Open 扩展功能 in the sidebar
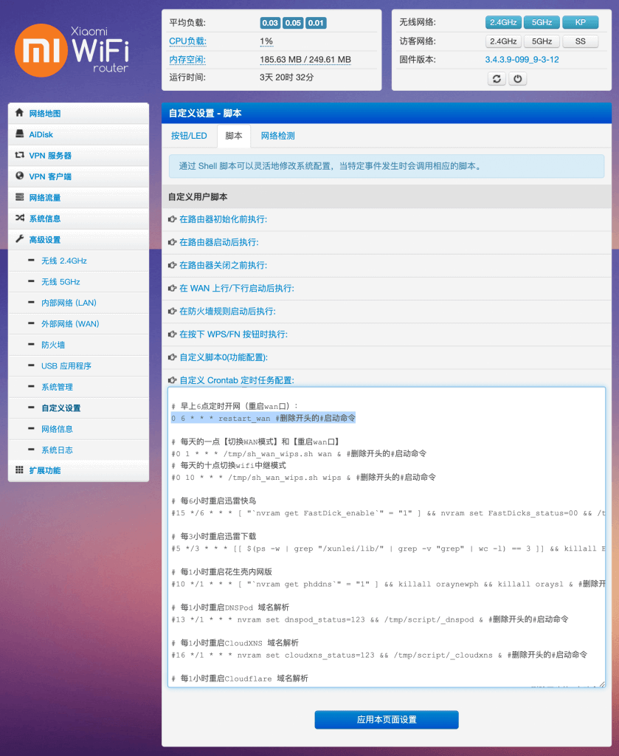 point(44,470)
